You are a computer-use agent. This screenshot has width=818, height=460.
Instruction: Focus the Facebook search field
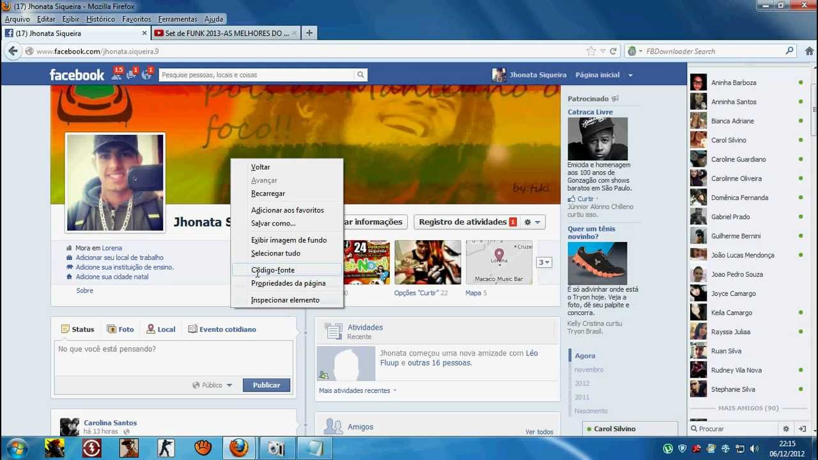click(256, 75)
